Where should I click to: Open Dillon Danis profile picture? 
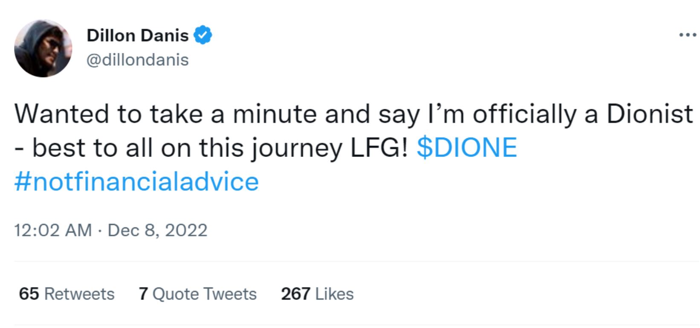43,48
